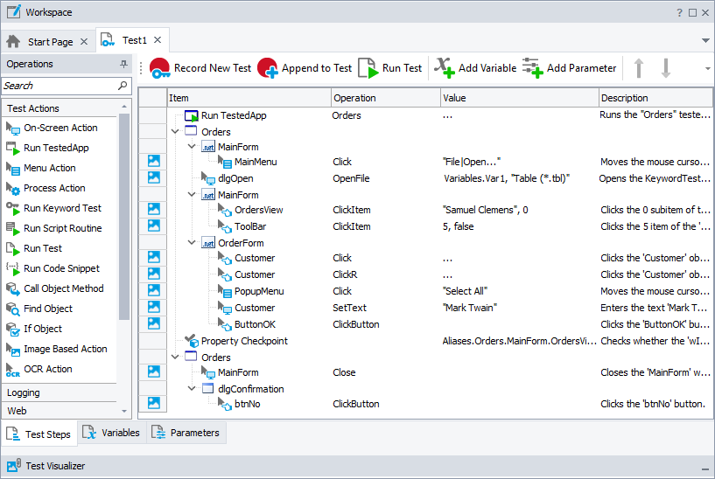Click the Item column header
The image size is (715, 479).
[x=249, y=98]
